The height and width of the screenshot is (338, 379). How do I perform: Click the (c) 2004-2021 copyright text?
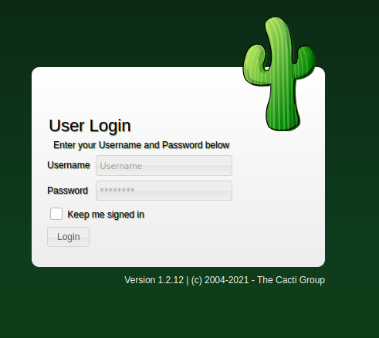click(220, 280)
